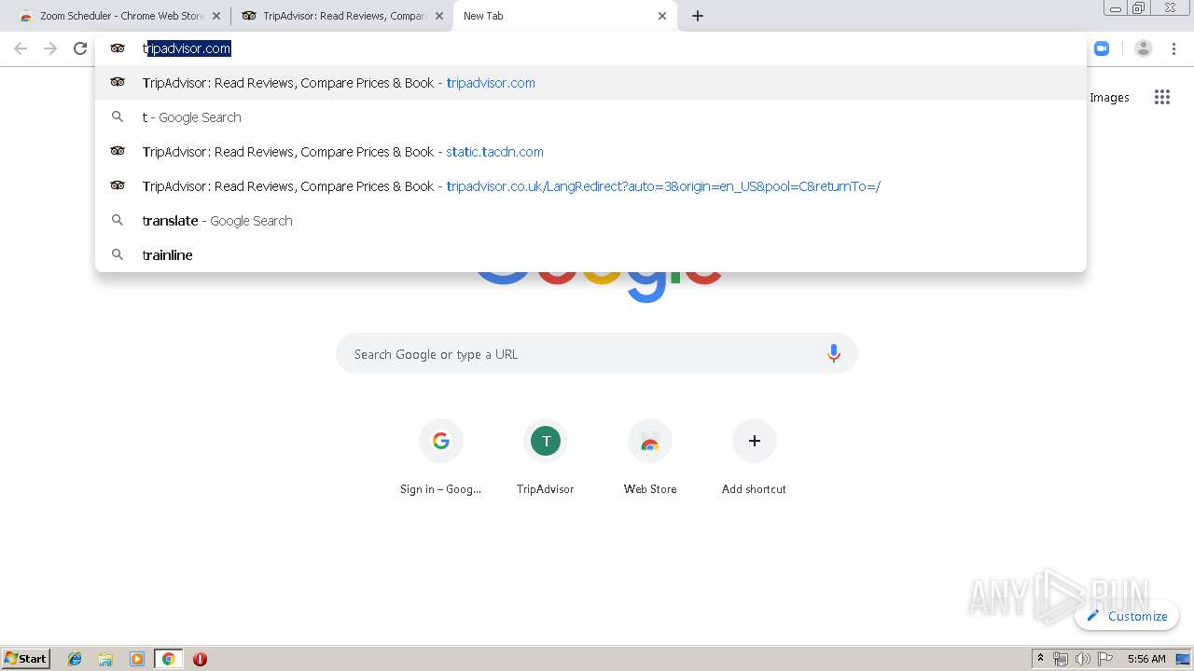Select the 't - Google Search' suggestion

pos(591,117)
